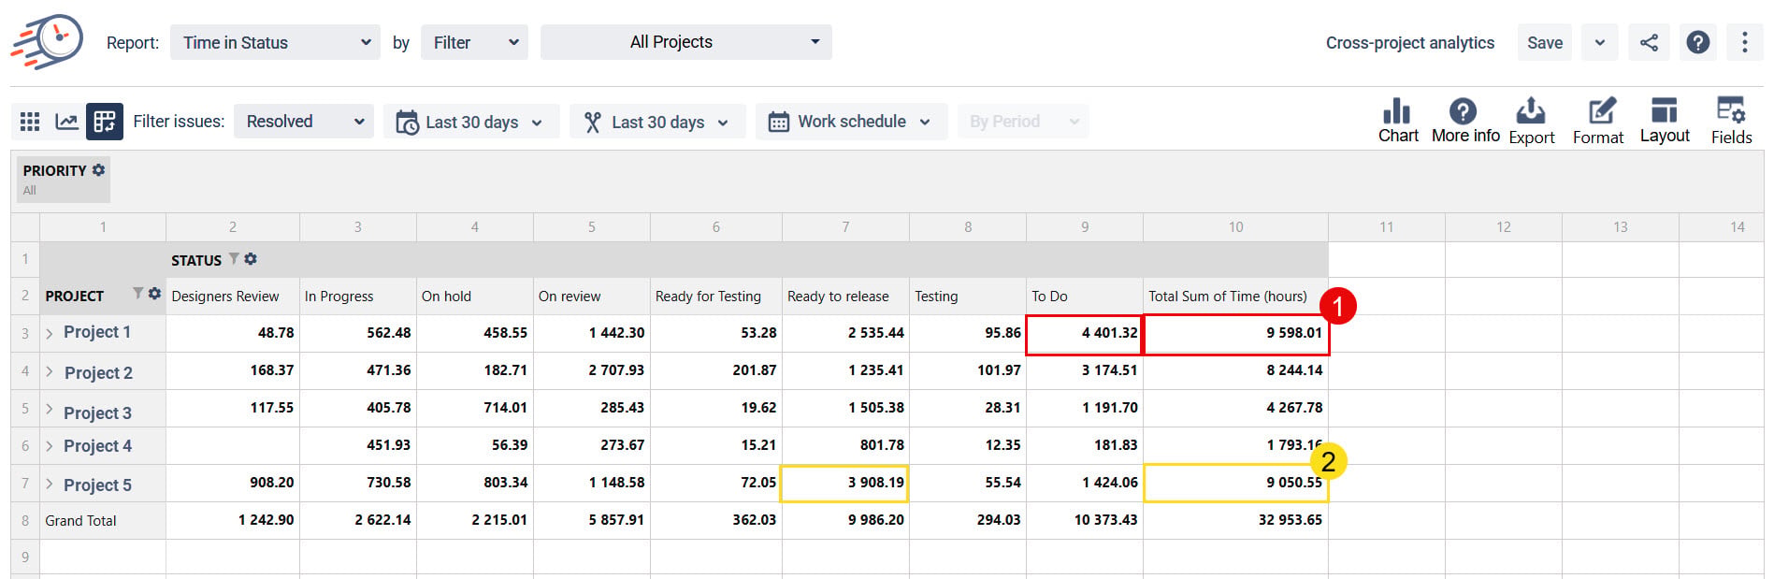Viewport: 1774px width, 579px height.
Task: Expand the Project 5 row
Action: pyautogui.click(x=50, y=484)
